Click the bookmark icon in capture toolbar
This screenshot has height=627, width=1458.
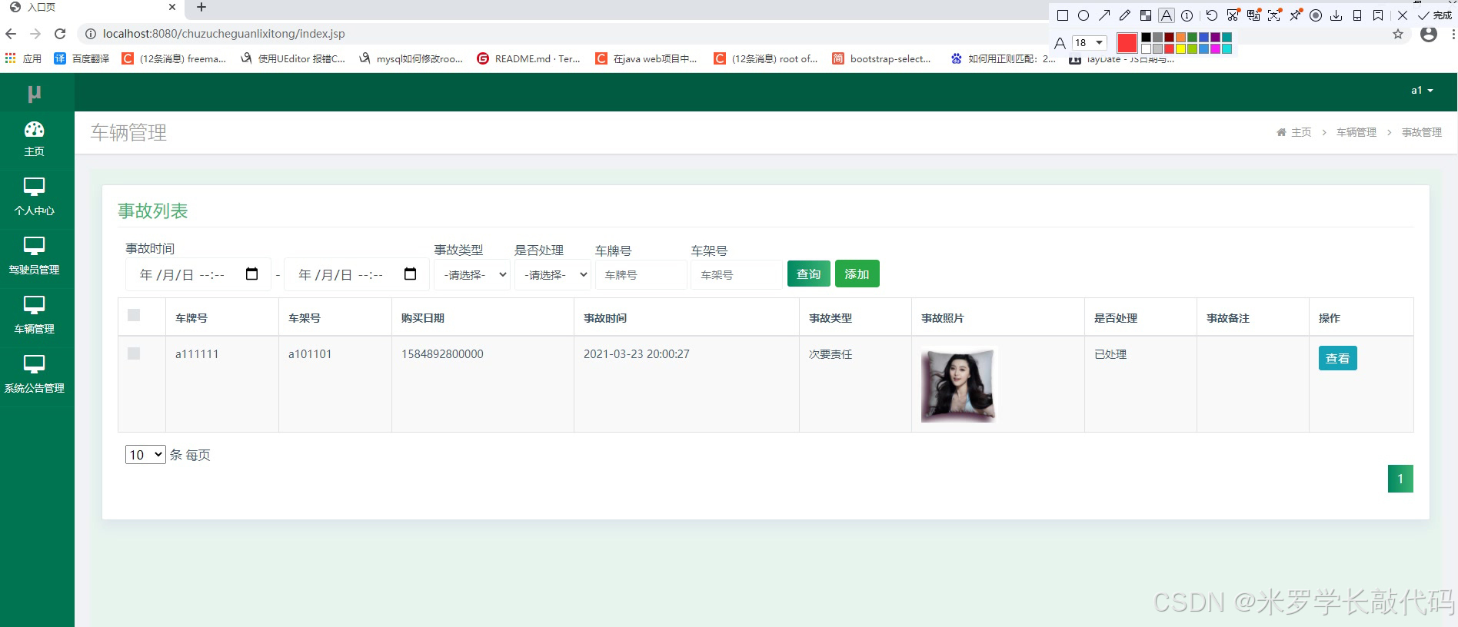coord(1378,15)
